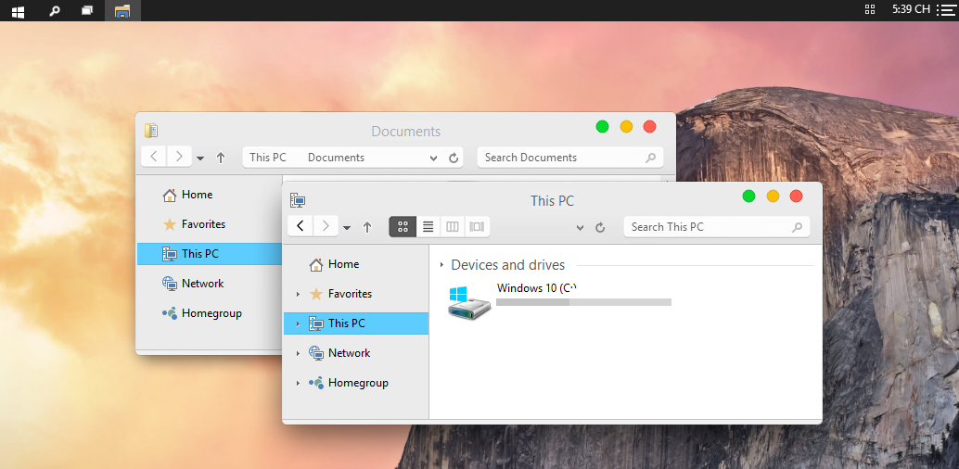
Task: Refresh the This PC window
Action: tap(600, 227)
